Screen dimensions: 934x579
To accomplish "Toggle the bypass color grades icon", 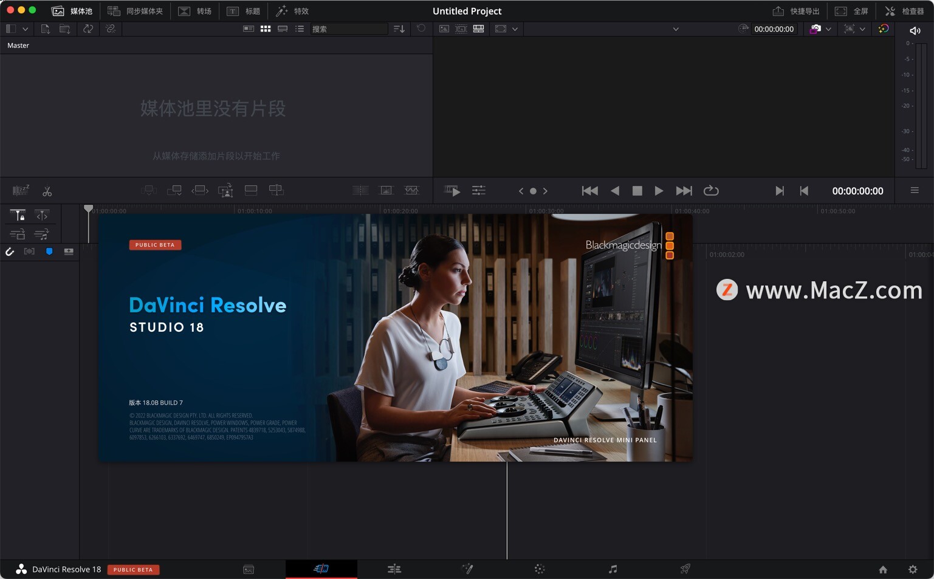I will pyautogui.click(x=884, y=29).
